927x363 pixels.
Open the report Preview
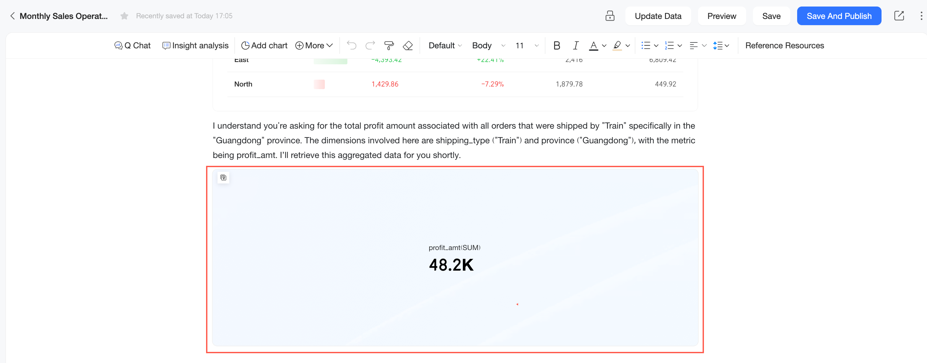coord(722,16)
